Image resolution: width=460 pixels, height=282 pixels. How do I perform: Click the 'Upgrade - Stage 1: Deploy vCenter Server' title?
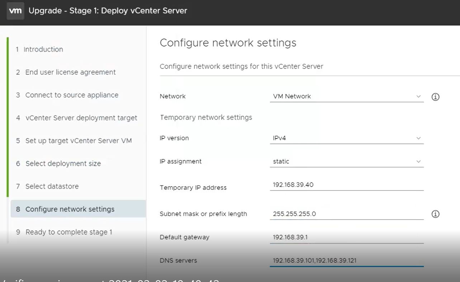click(108, 11)
